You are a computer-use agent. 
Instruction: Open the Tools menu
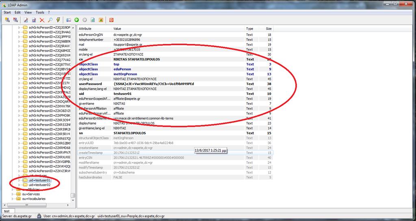[x=40, y=12]
